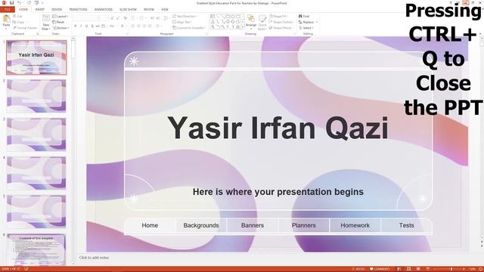The image size is (484, 272).
Task: Switch to the VIEW tab
Action: pyautogui.click(x=165, y=10)
